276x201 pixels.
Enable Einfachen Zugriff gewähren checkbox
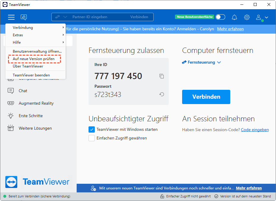(x=92, y=138)
